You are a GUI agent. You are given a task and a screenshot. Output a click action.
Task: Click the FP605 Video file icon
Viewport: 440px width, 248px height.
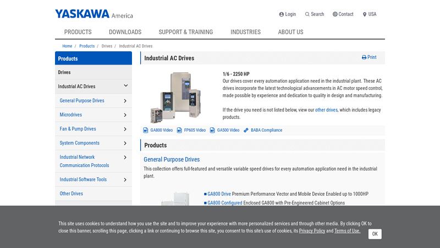pyautogui.click(x=179, y=130)
